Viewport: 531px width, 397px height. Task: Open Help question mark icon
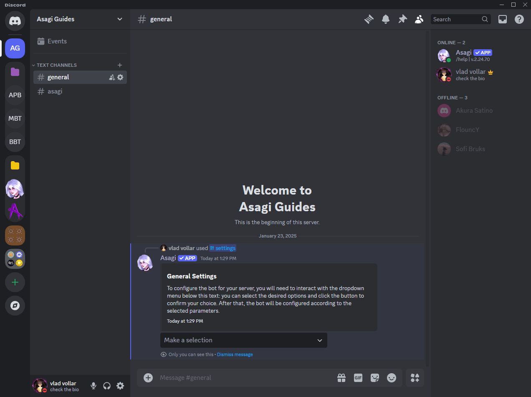click(x=519, y=19)
